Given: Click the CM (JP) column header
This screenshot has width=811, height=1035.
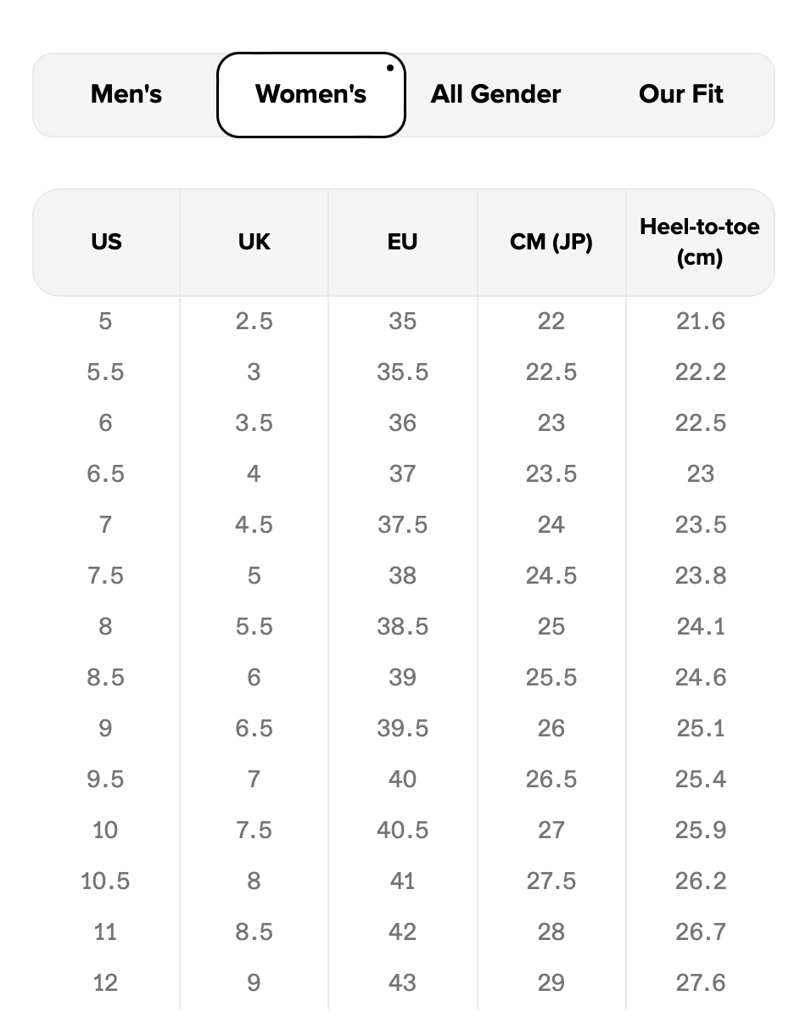Looking at the screenshot, I should (551, 243).
